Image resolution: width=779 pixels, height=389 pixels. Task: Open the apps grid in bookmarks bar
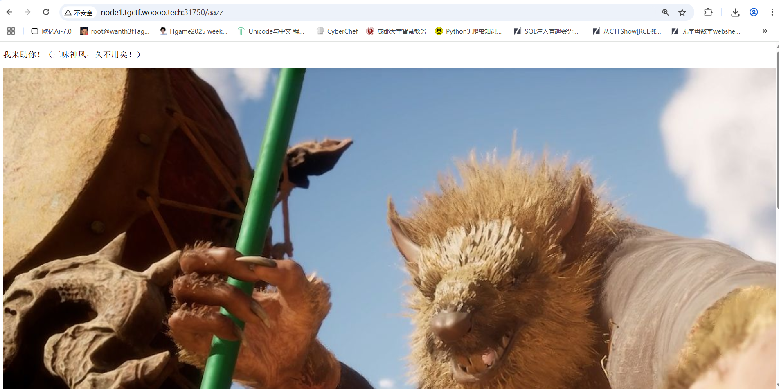(11, 31)
